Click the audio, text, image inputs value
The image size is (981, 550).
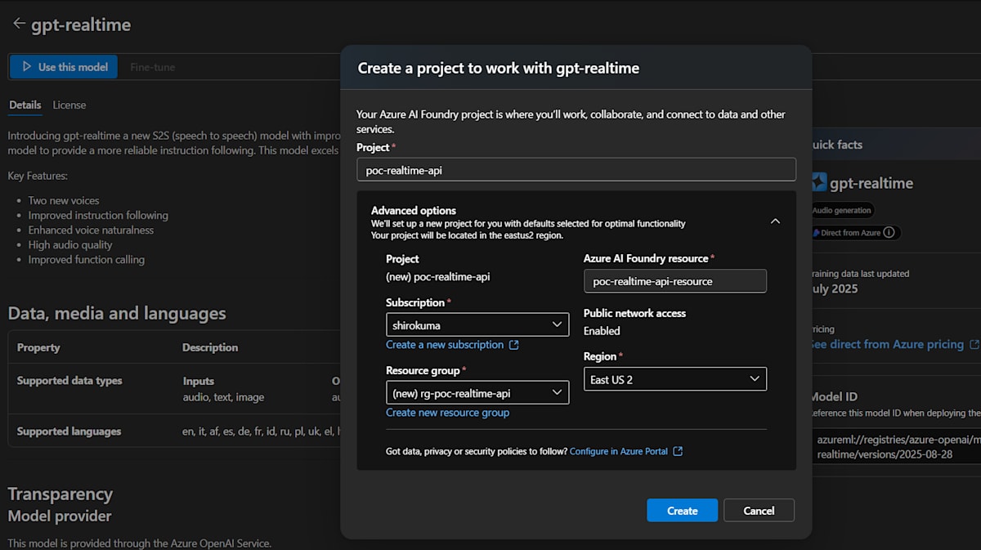[x=223, y=397]
